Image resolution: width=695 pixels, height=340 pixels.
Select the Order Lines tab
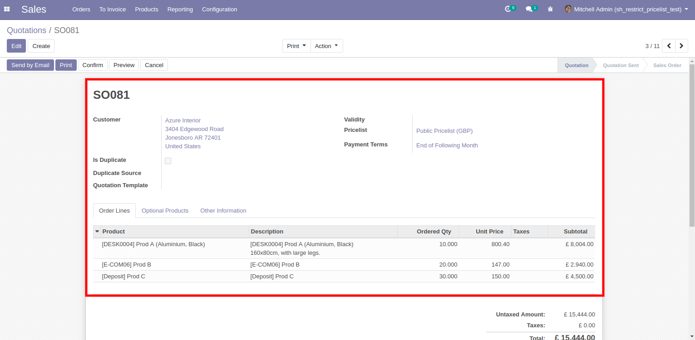tap(114, 210)
